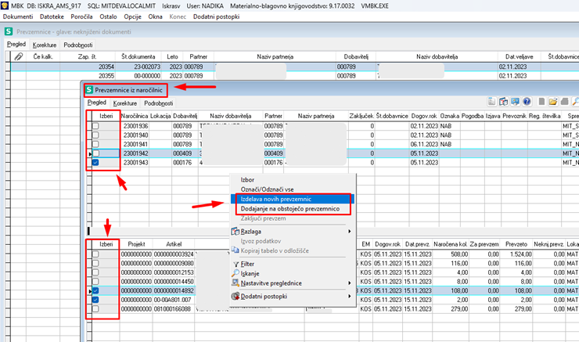The height and width of the screenshot is (342, 579).
Task: Choose Izbor in the context menu
Action: click(x=247, y=180)
